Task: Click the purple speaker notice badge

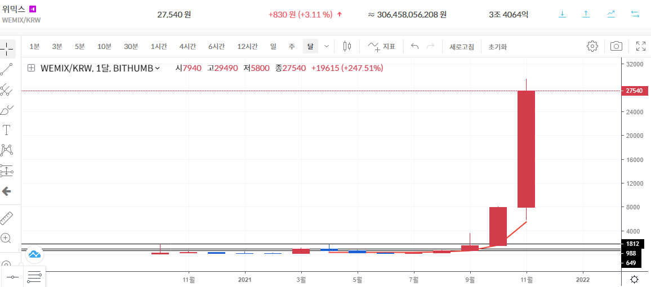Action: (x=33, y=8)
